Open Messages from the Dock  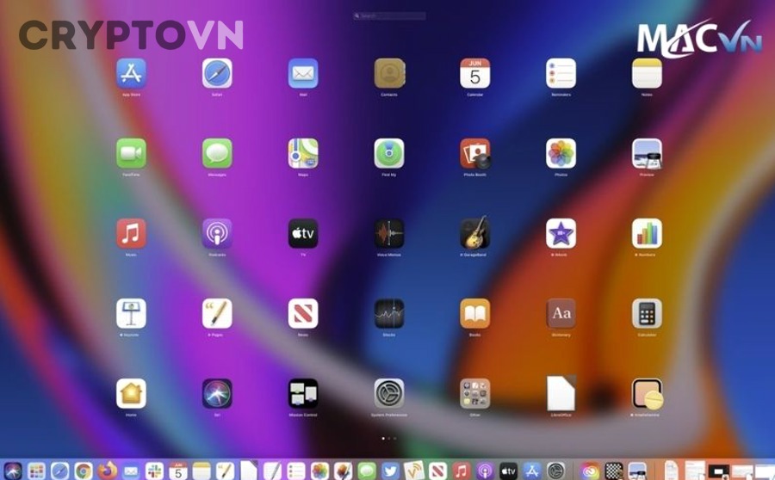coord(367,471)
